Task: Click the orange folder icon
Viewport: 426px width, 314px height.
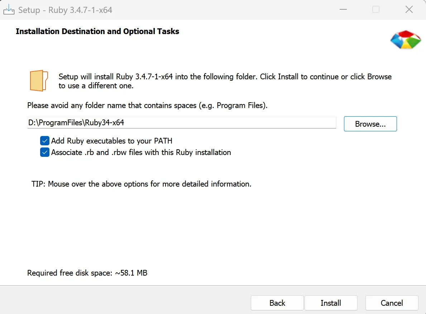Action: (39, 80)
